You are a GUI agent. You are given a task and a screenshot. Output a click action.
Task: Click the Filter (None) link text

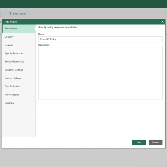[x=19, y=14]
